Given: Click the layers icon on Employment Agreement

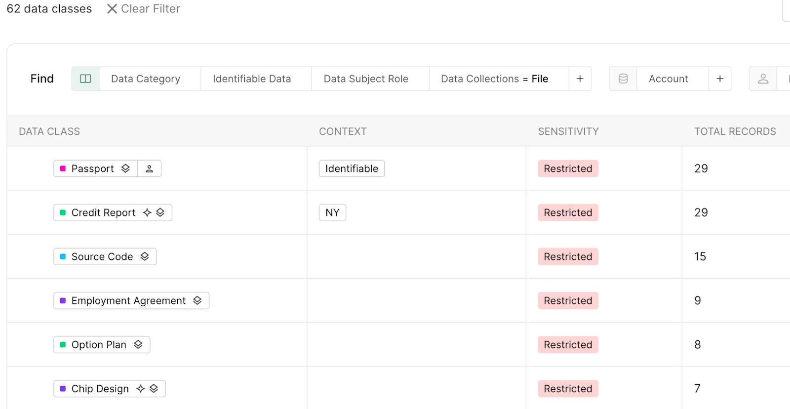Looking at the screenshot, I should click(x=197, y=300).
